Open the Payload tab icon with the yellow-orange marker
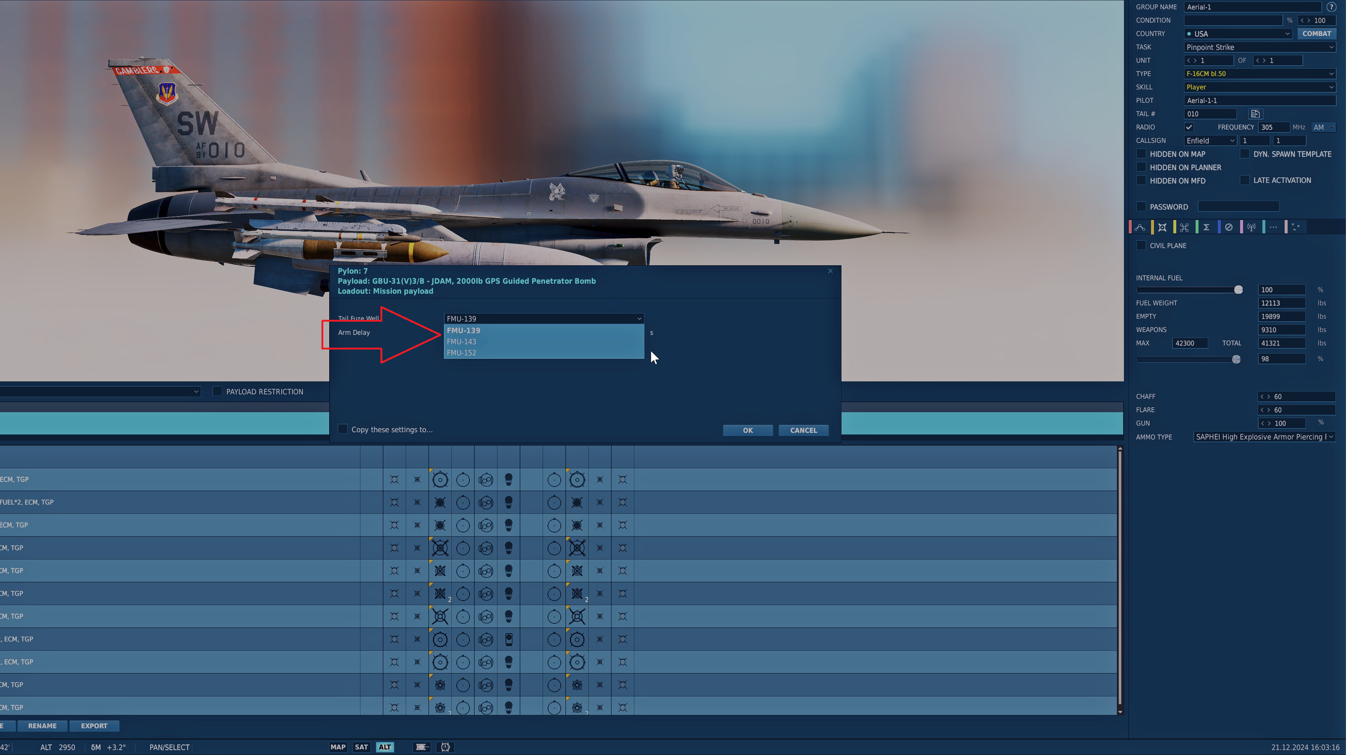The image size is (1347, 755). tap(1163, 227)
